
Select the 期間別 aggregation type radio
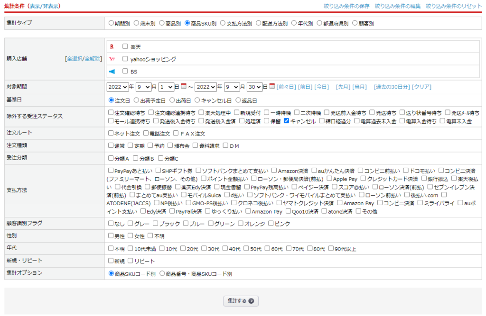point(111,22)
